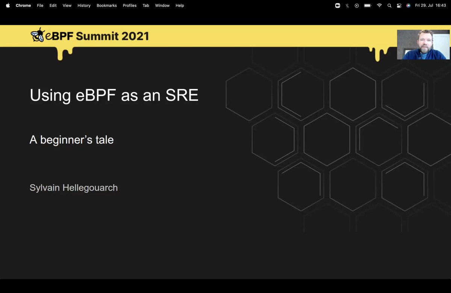Open the File menu
This screenshot has width=451, height=293.
tap(40, 6)
